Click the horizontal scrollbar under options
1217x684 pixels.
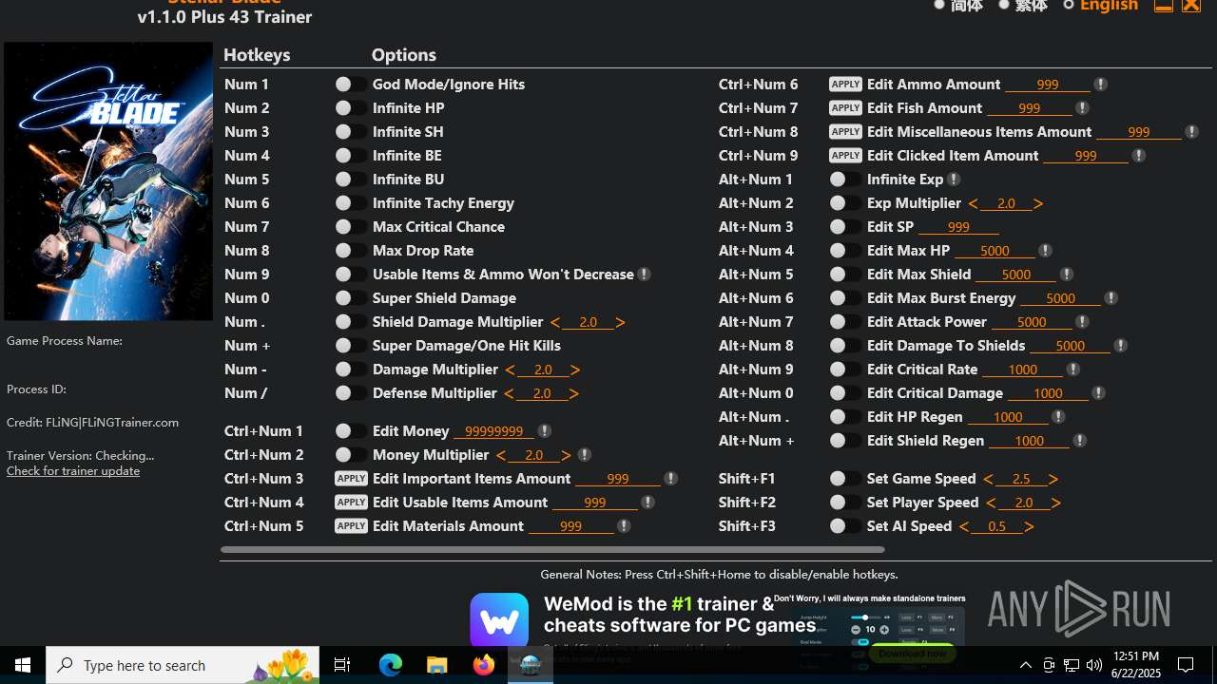pos(552,549)
